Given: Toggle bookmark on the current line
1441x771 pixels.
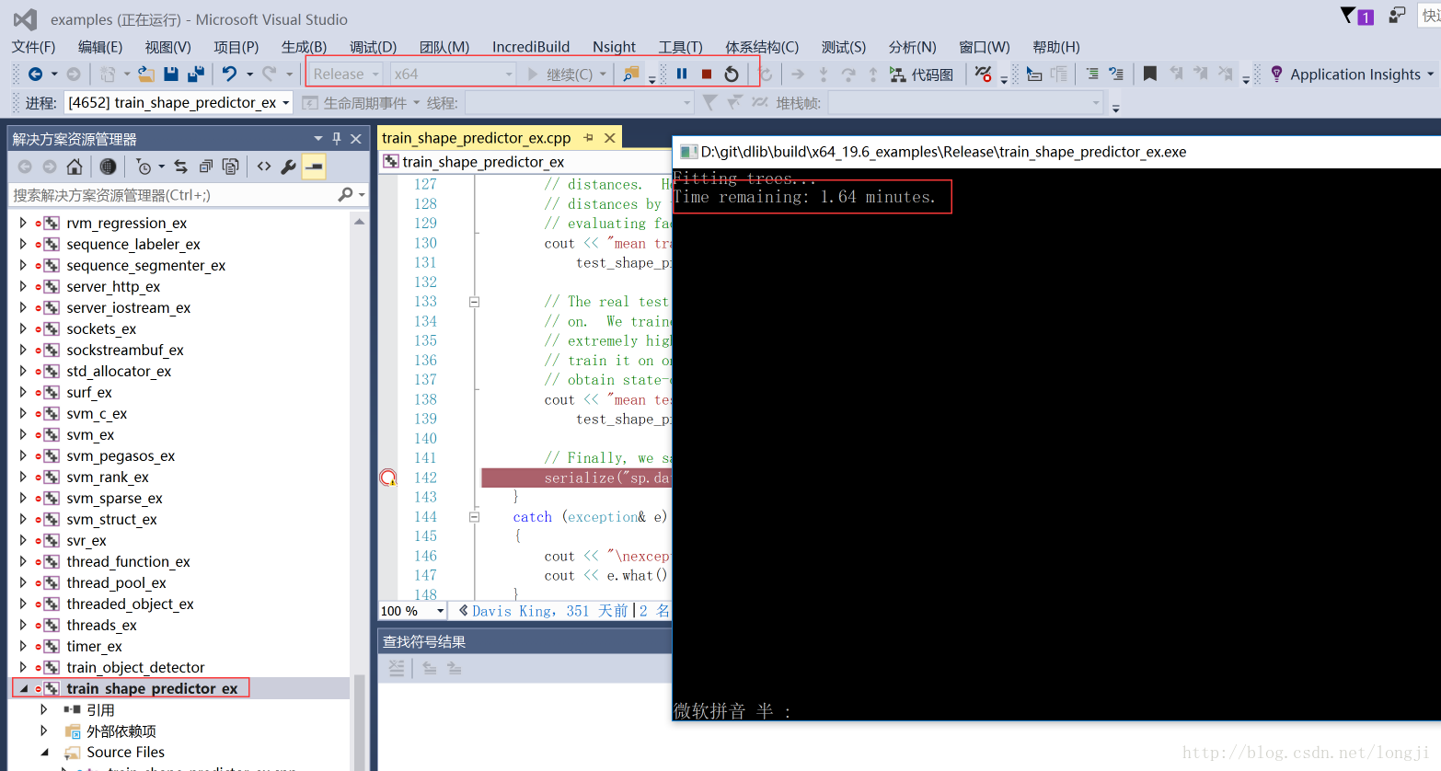Looking at the screenshot, I should [x=1149, y=74].
